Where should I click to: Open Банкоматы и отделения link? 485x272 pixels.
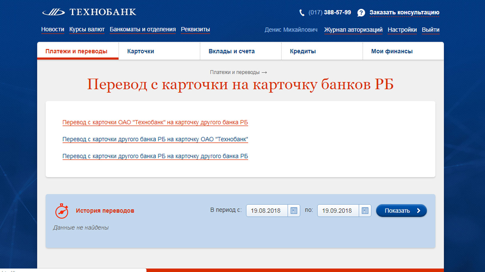pyautogui.click(x=143, y=30)
